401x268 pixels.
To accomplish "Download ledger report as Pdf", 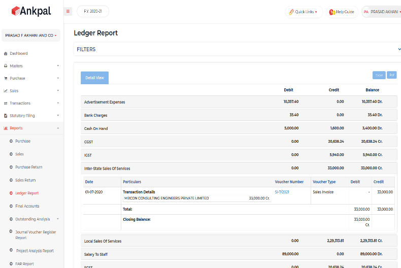I will (x=391, y=75).
